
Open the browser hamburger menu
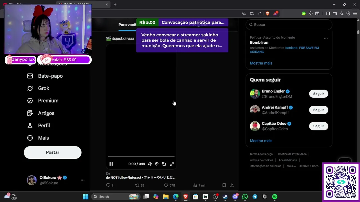(355, 13)
